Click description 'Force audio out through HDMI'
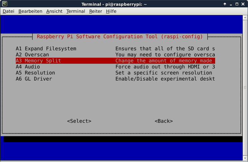This screenshot has width=248, height=162. click(157, 67)
